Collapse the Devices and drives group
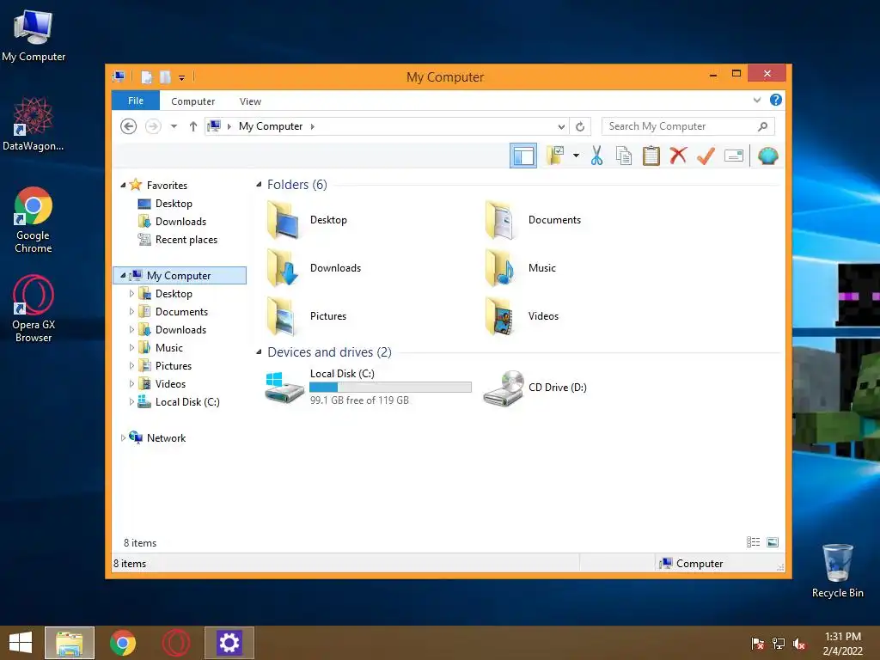880x660 pixels. pyautogui.click(x=259, y=351)
